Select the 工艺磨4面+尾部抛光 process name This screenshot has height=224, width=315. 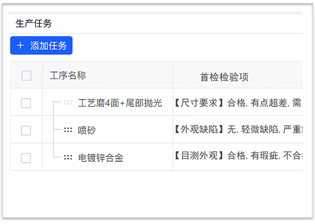(120, 103)
